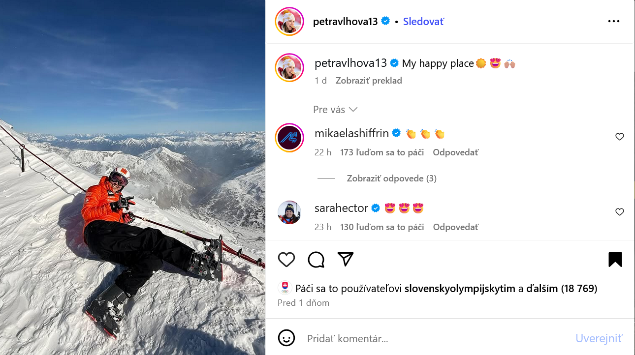The width and height of the screenshot is (635, 355).
Task: View likes on sarahector's comment, '130 ľuďom sa to páči'
Action: tap(382, 227)
